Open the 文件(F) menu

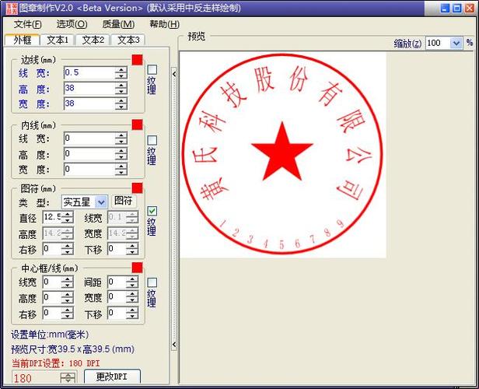coord(27,24)
